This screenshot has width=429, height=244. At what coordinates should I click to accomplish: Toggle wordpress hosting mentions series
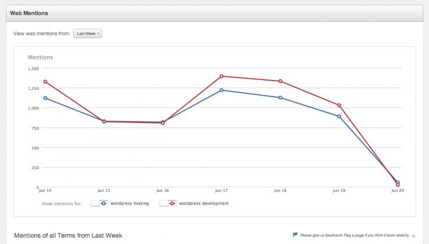click(99, 203)
